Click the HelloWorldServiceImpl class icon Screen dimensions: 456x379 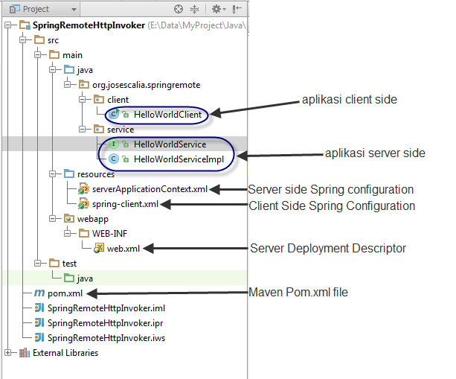point(114,159)
